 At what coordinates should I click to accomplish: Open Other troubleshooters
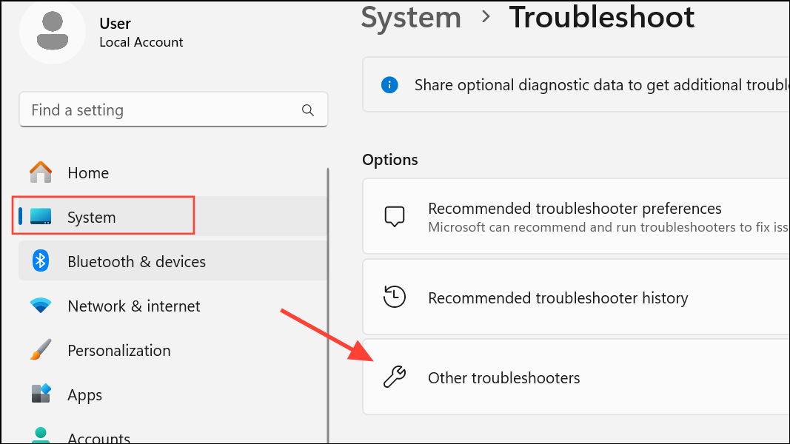(503, 377)
